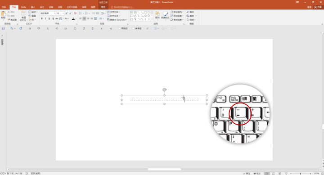The image size is (324, 175).
Task: Toggle Italic formatting
Action: [45, 18]
